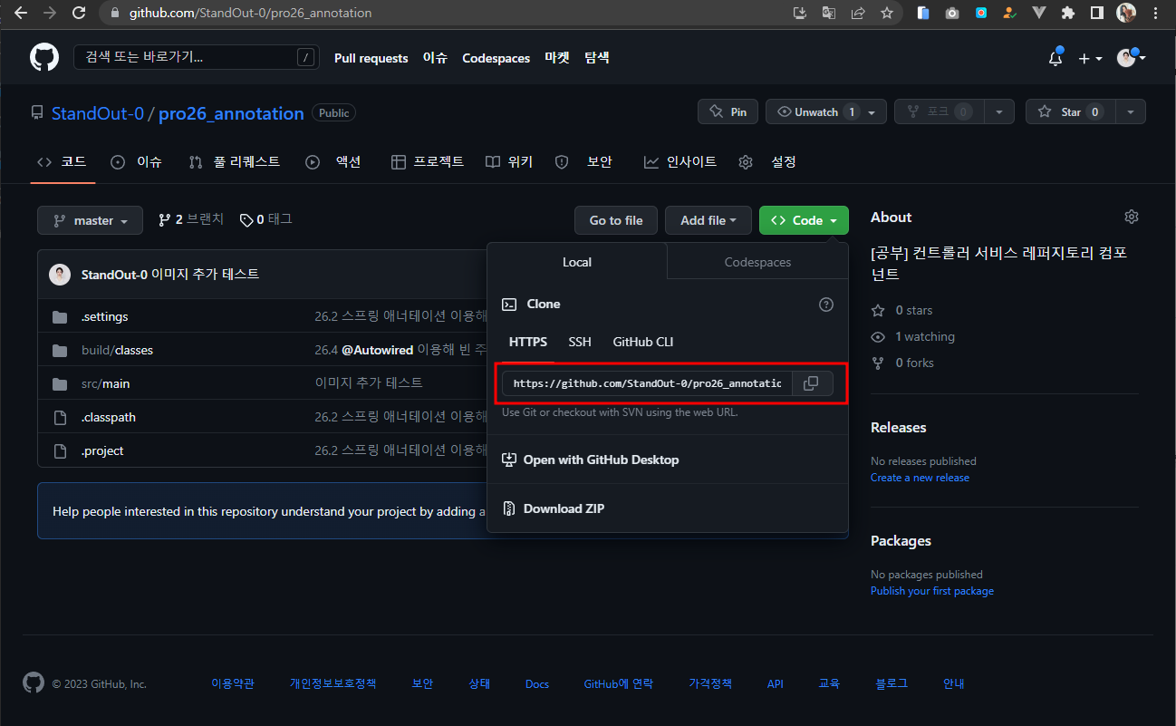Open Pull requests in header nav

point(371,58)
